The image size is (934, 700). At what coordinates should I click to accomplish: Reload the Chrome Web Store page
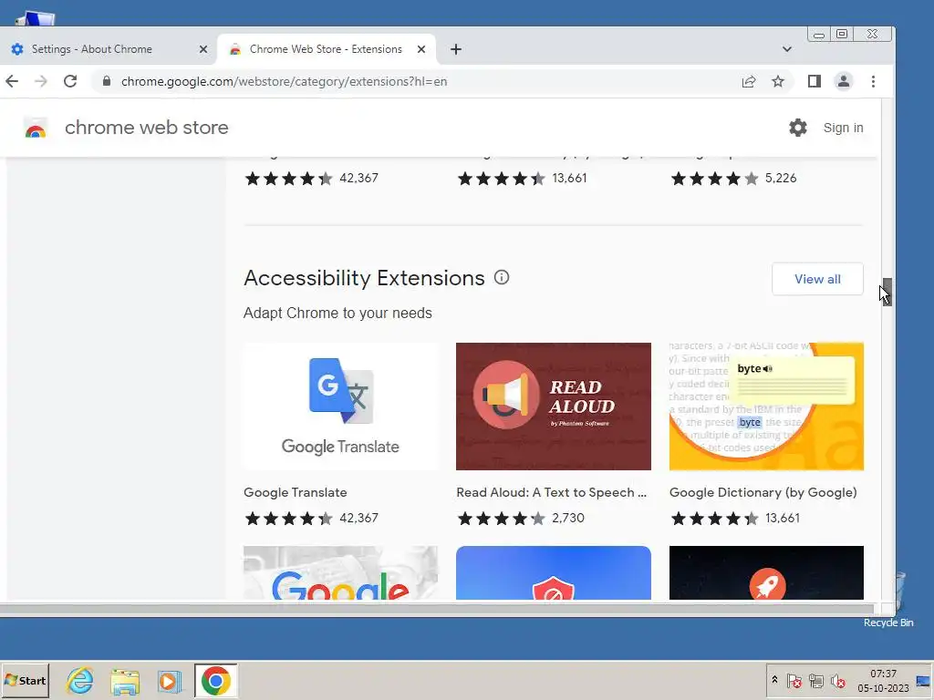70,81
